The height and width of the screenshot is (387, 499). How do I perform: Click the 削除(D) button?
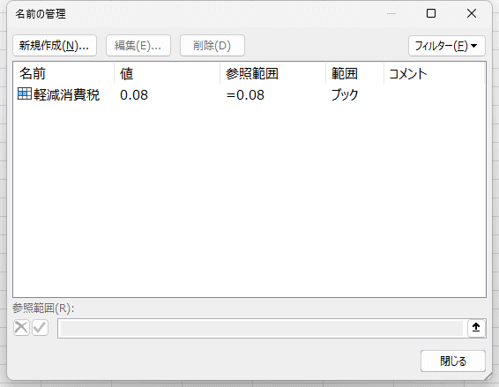[212, 46]
